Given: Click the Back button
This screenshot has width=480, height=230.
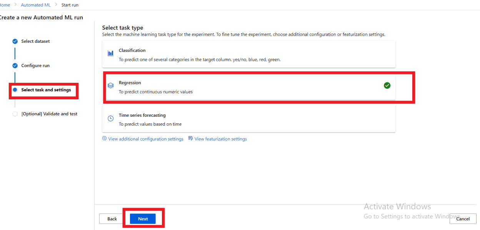Looking at the screenshot, I should [112, 218].
